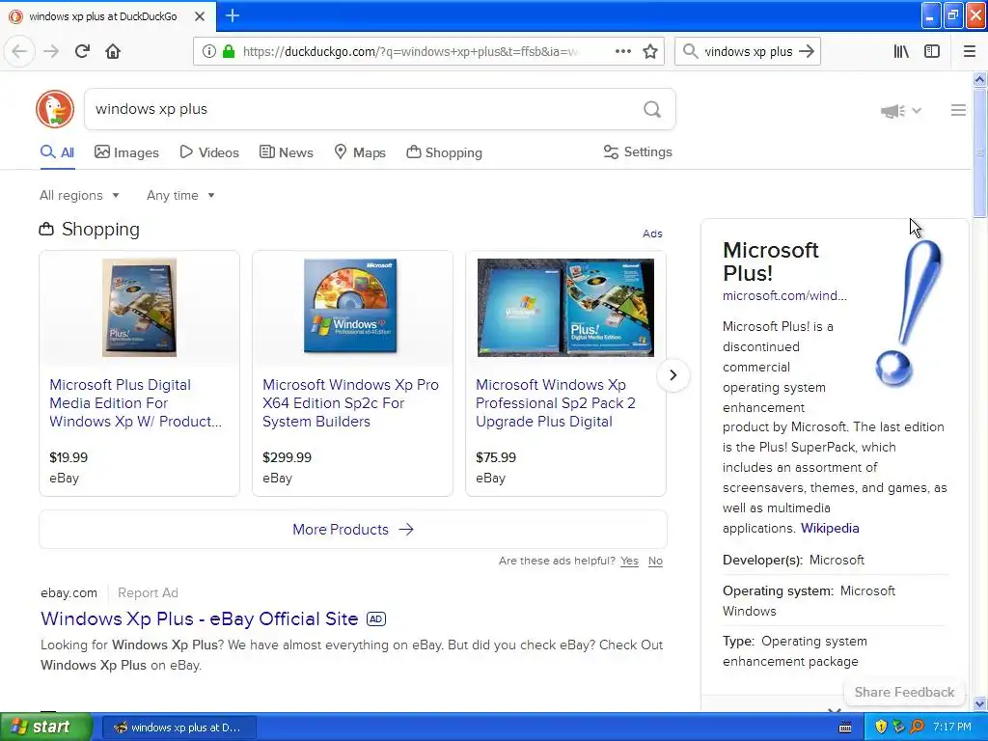Switch to News results tab
This screenshot has height=741, width=988.
286,152
